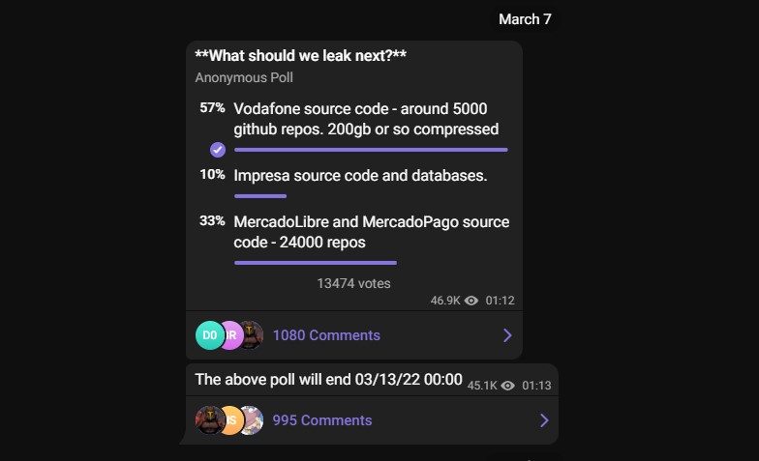Open the "1080 Comments" link
The width and height of the screenshot is (759, 461).
[326, 335]
